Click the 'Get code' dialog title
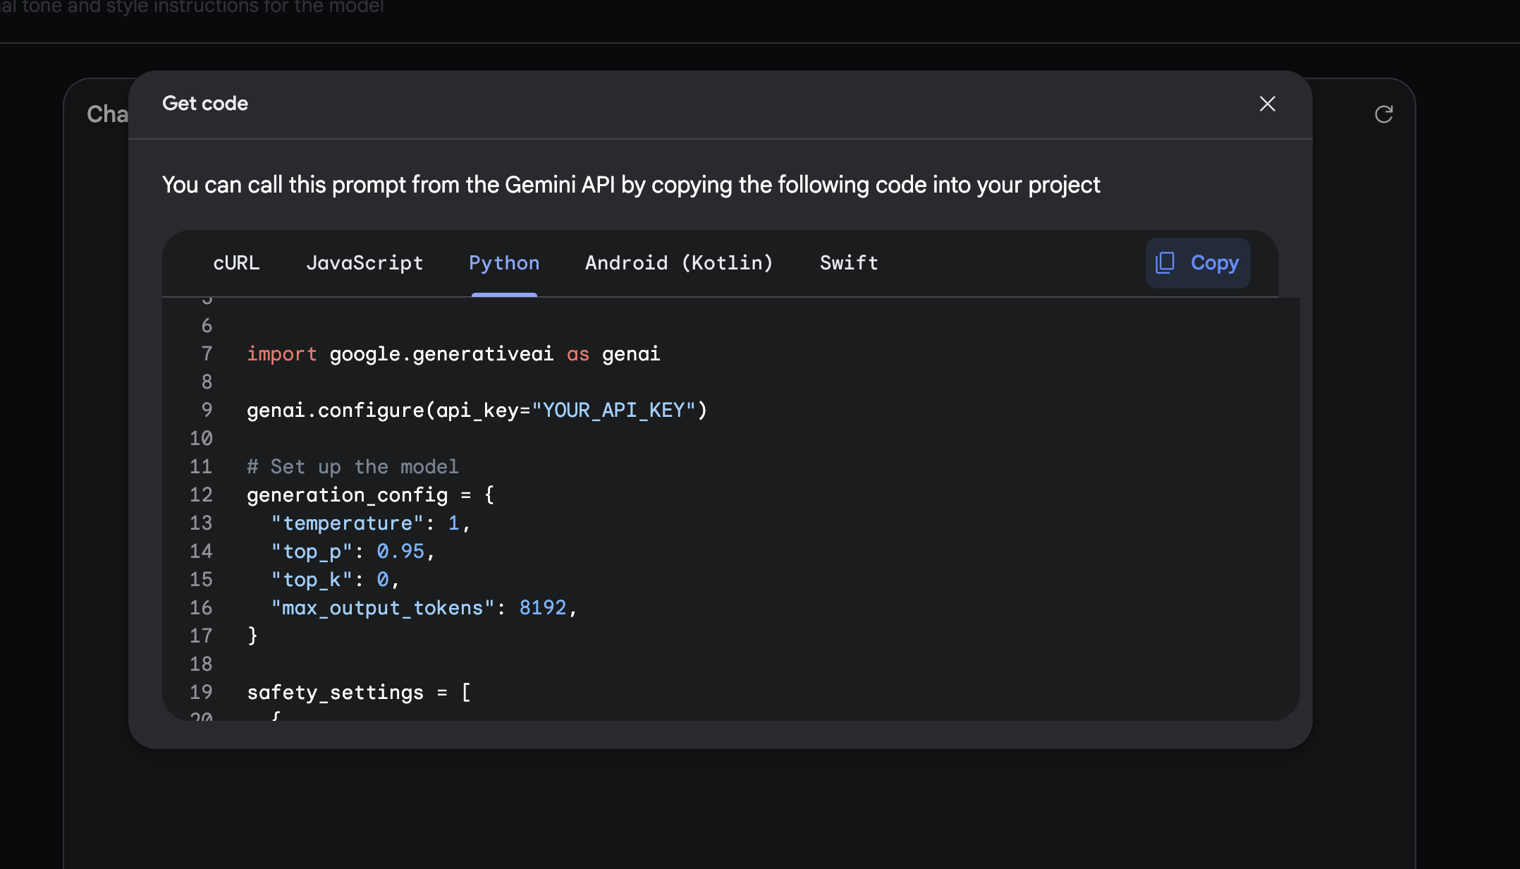Screen dimensions: 1520x869 205,104
